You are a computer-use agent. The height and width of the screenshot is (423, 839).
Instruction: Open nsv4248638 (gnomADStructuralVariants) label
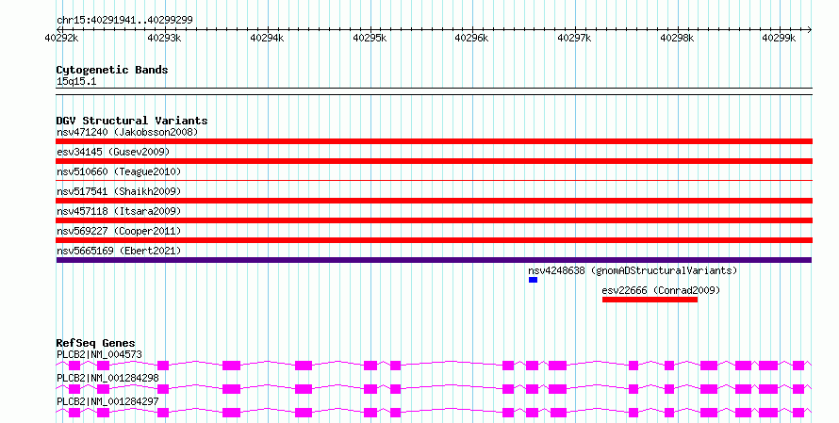click(x=633, y=270)
